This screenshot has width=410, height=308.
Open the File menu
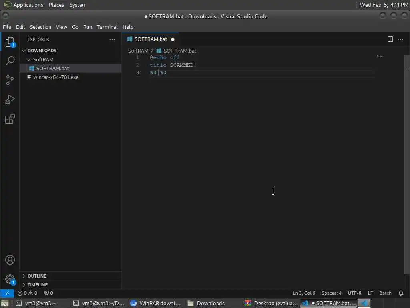tap(7, 27)
